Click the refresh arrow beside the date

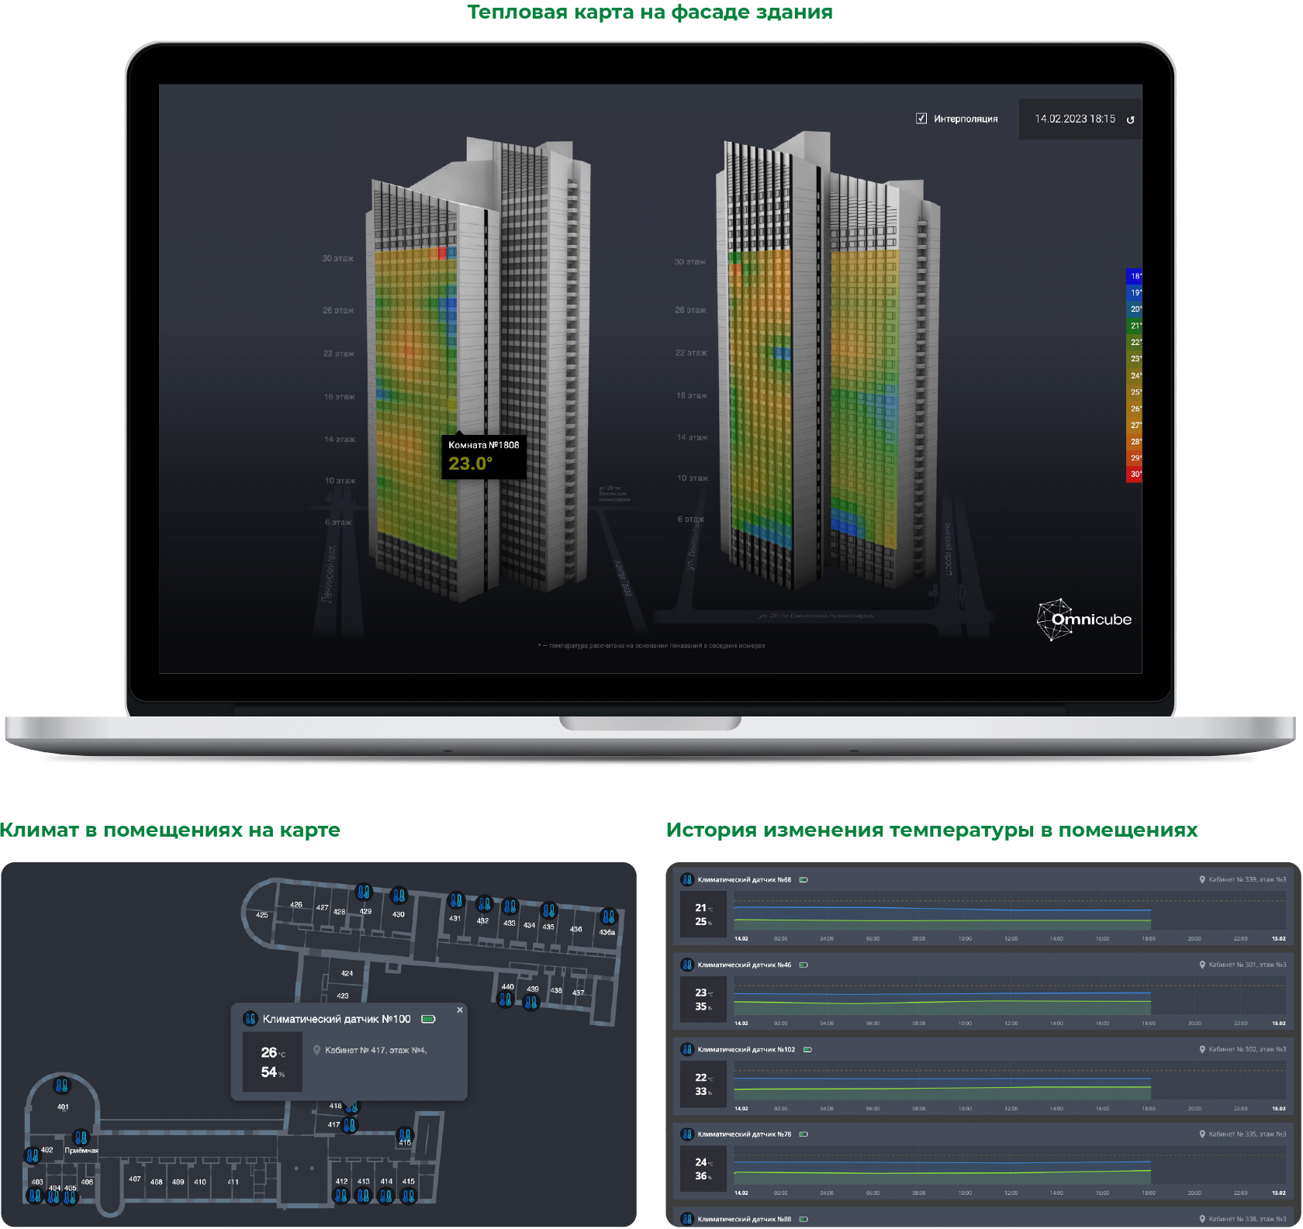(x=1130, y=119)
